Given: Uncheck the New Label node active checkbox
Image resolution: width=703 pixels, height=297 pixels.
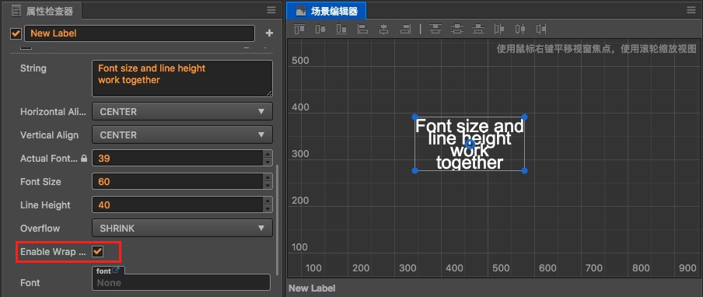Looking at the screenshot, I should [16, 33].
